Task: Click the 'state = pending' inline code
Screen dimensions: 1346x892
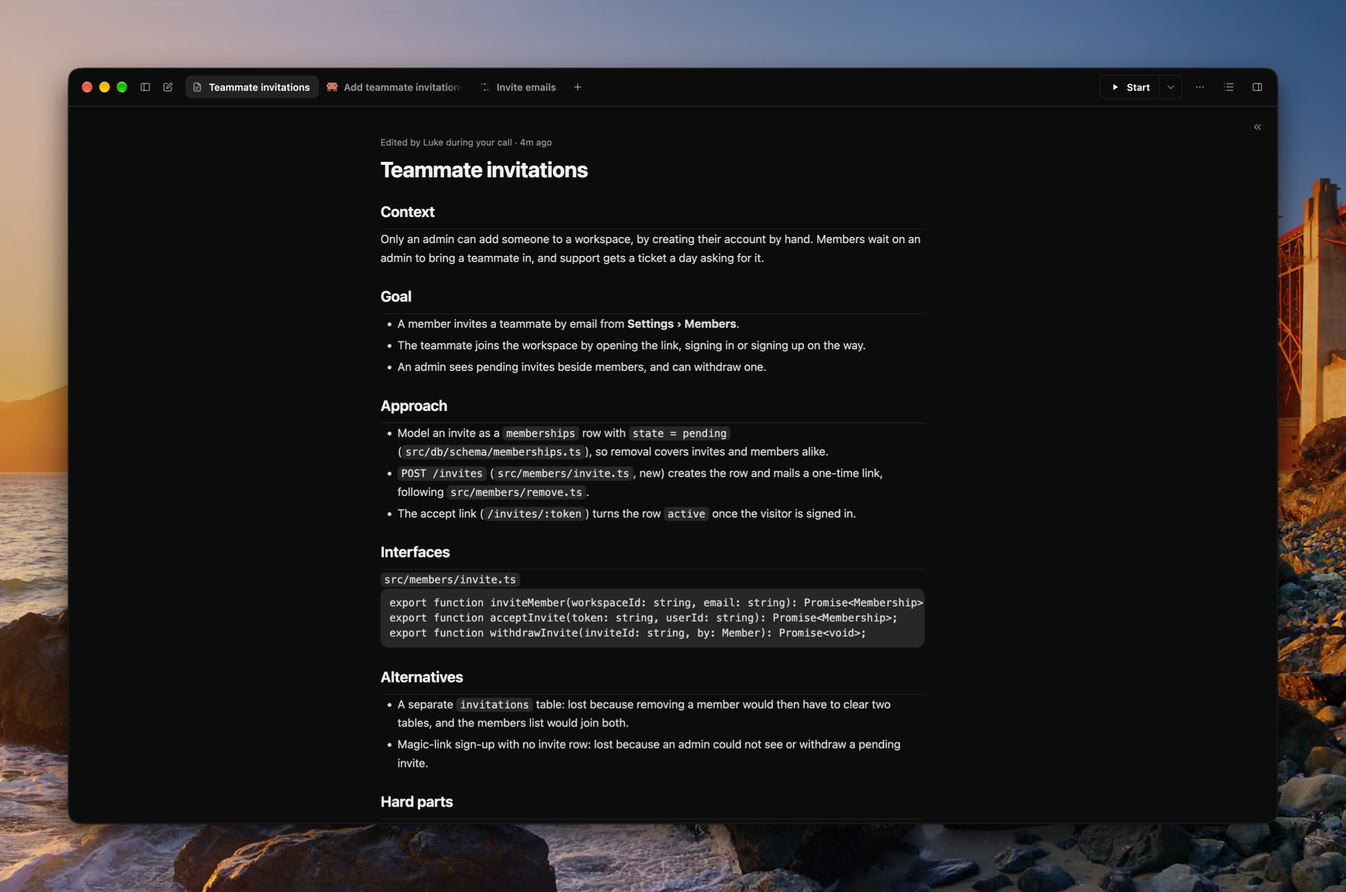Action: (679, 433)
